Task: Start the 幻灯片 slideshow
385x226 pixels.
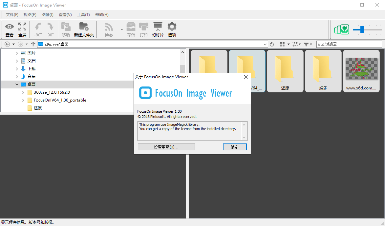Action: point(158,29)
